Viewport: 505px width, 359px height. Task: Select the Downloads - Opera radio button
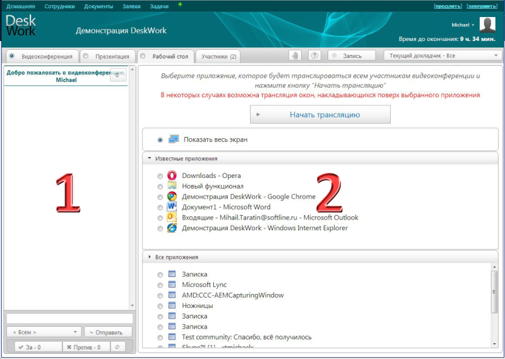click(x=160, y=176)
